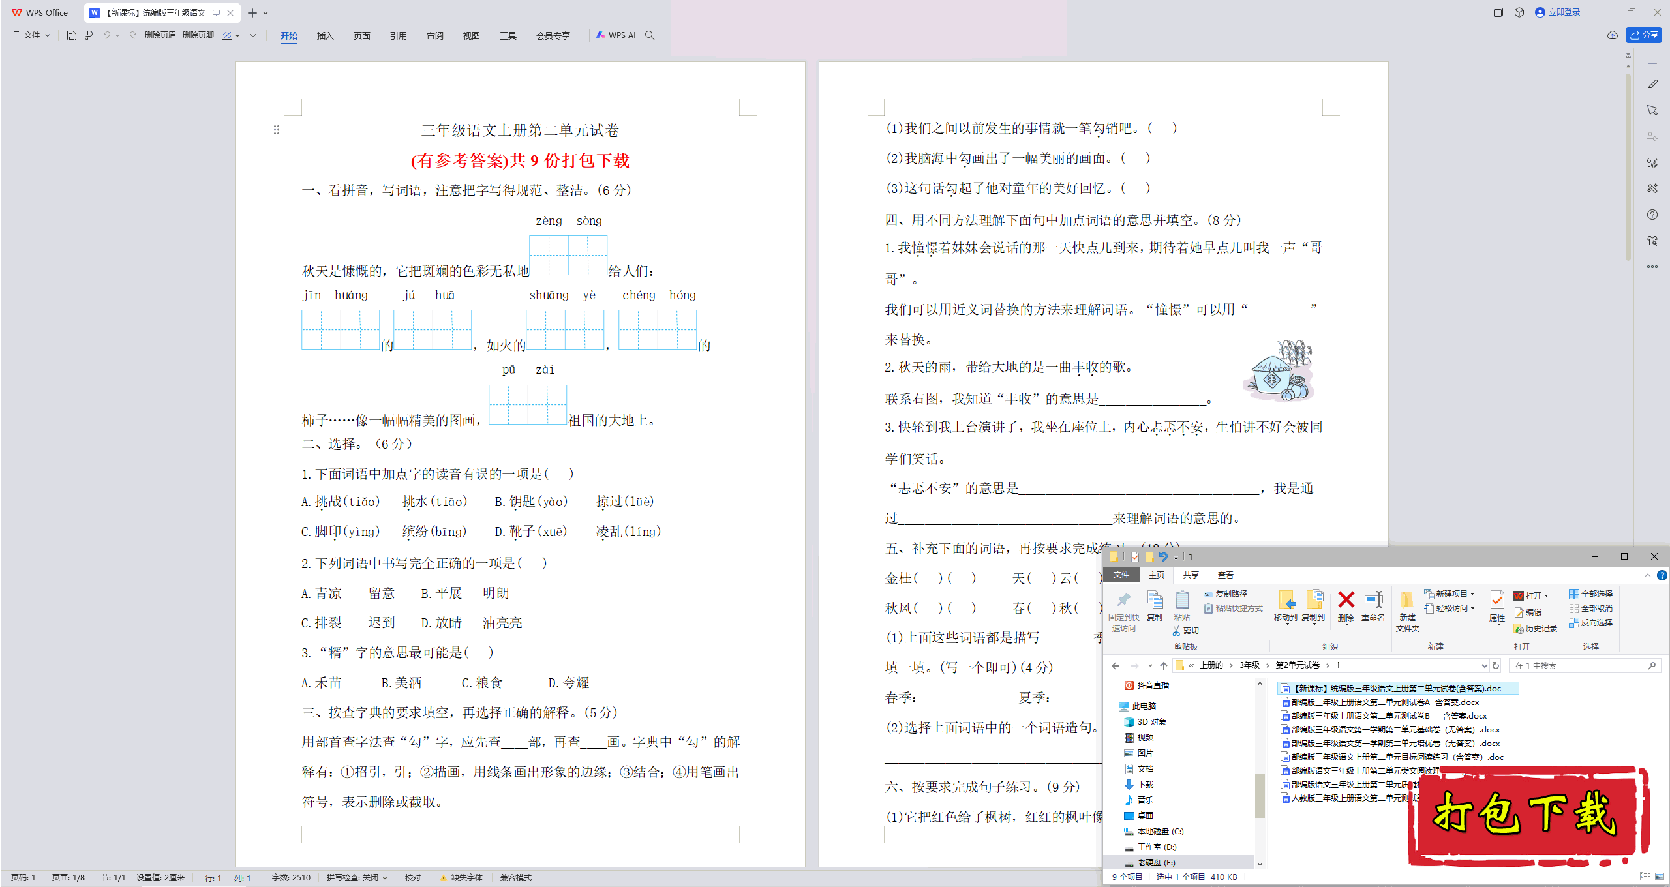Screen dimensions: 1670x887
Task: Add a new WPS document tab
Action: point(252,13)
